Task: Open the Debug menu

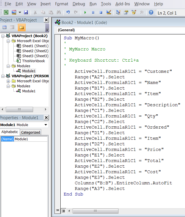Action: click(x=79, y=4)
